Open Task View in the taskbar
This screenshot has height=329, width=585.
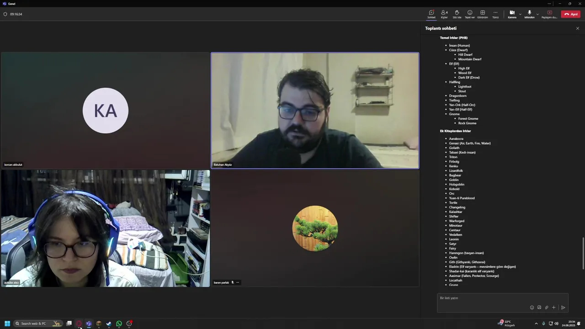pos(69,324)
